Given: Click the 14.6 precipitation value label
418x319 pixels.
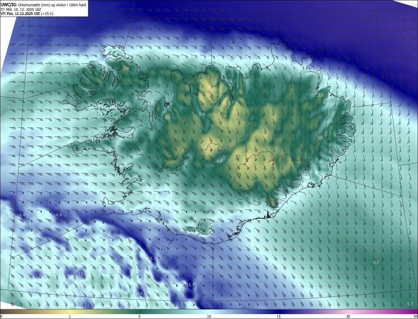Looking at the screenshot, I should 141,293.
